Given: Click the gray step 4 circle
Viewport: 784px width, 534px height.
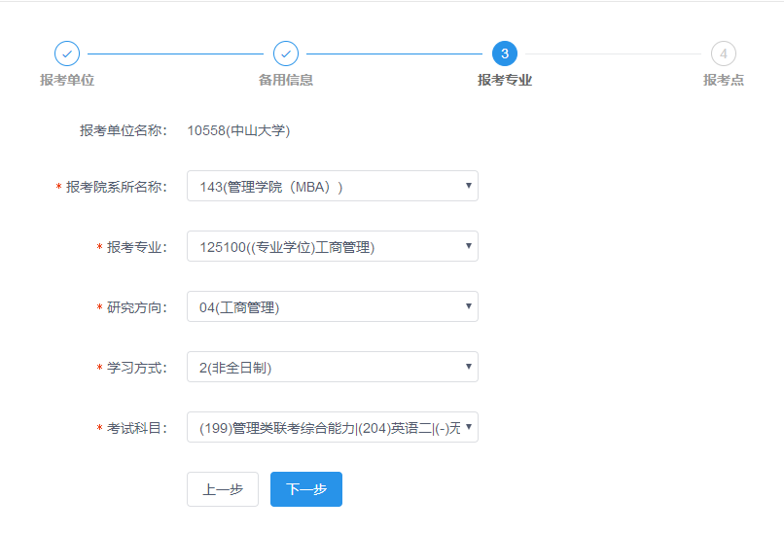Looking at the screenshot, I should click(724, 53).
